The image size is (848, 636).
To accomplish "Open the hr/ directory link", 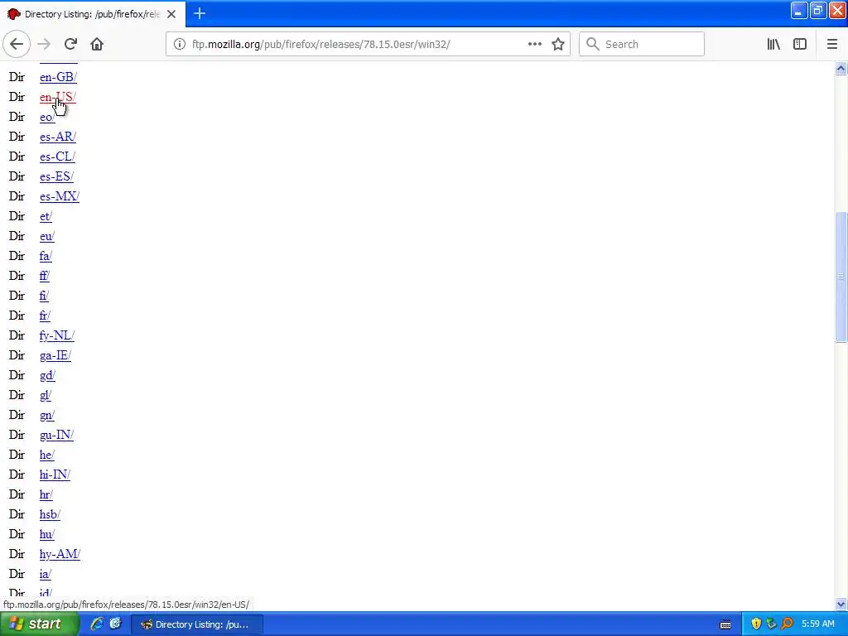I will 46,495.
